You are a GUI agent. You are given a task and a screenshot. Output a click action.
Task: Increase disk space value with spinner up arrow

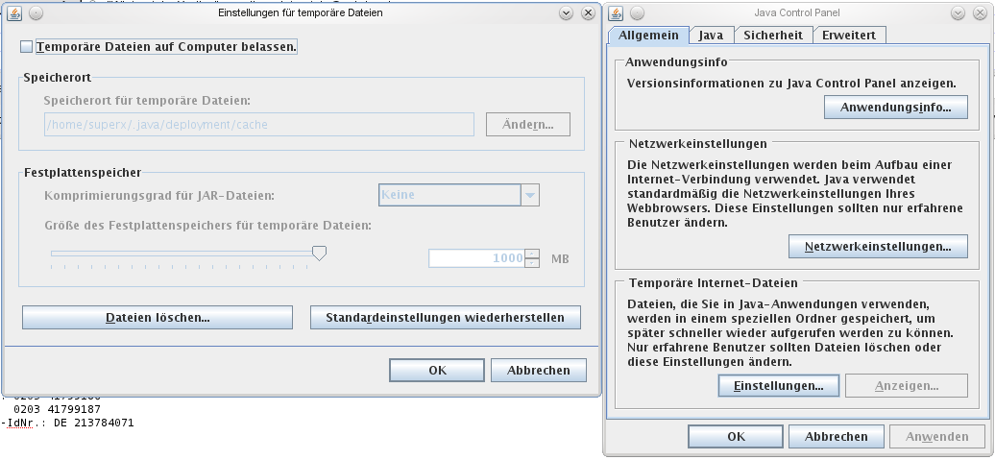point(532,254)
